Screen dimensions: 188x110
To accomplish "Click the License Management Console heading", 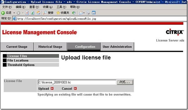I will click(x=39, y=32).
